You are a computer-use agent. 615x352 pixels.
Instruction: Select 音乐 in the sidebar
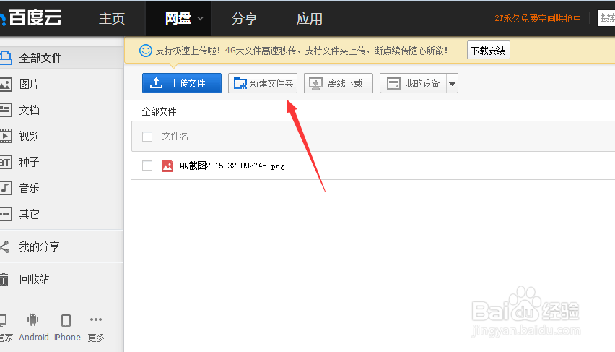[x=29, y=188]
